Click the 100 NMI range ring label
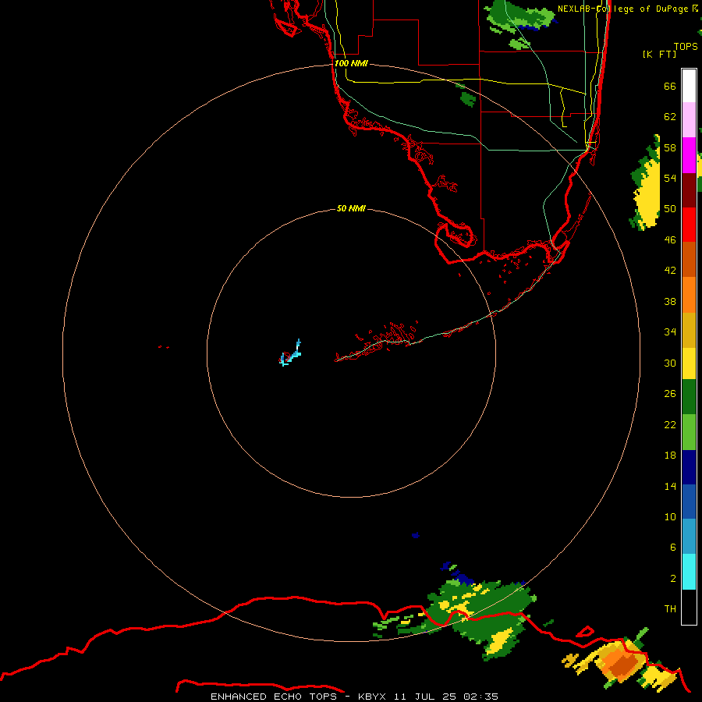Screen dimensions: 702x702 tap(351, 64)
